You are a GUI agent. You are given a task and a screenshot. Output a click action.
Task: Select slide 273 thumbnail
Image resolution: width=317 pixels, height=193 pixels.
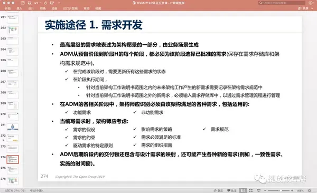point(13,149)
